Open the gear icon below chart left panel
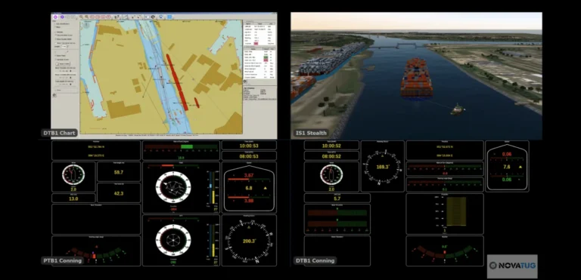 pos(54,95)
